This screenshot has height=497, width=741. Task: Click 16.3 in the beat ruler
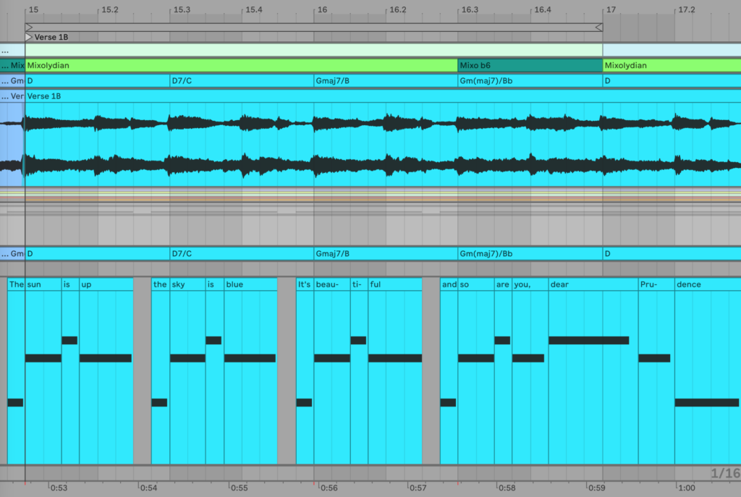pos(470,9)
